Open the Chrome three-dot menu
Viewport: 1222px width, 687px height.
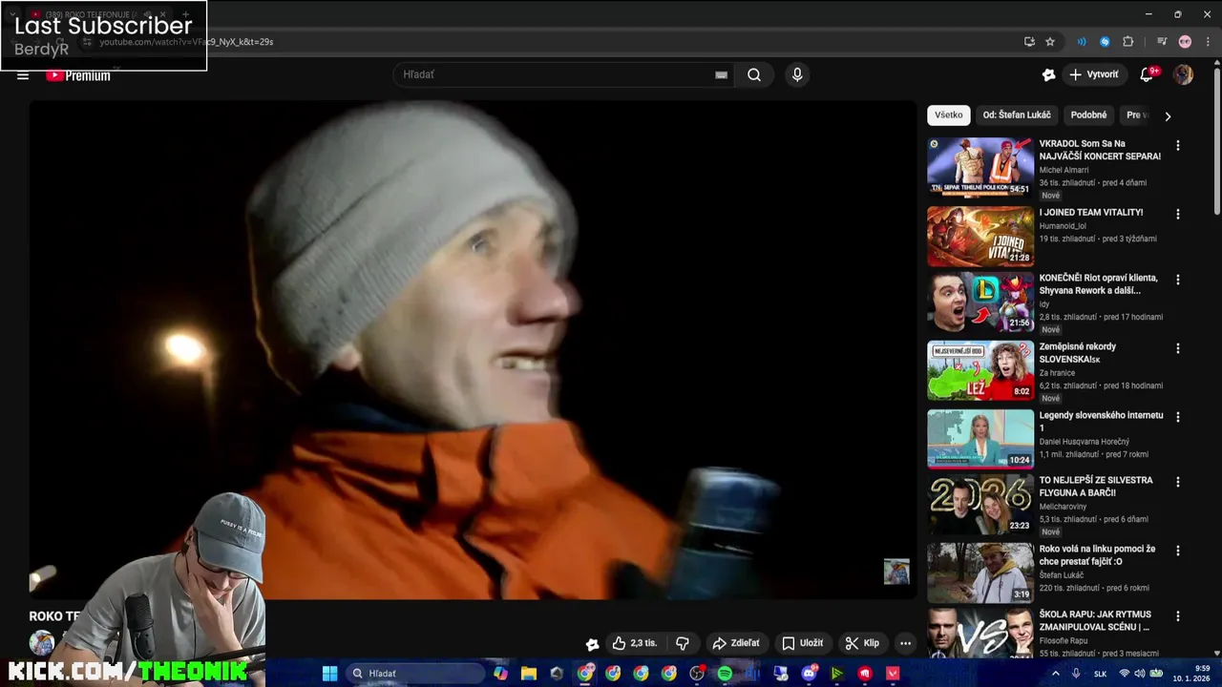[1207, 42]
